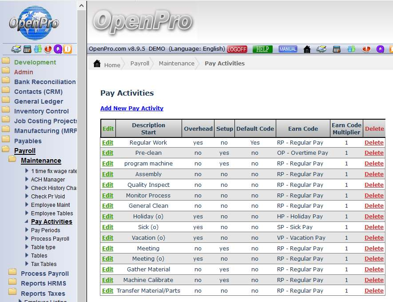This screenshot has height=302, width=393.
Task: Click the green HELP button
Action: pyautogui.click(x=262, y=49)
